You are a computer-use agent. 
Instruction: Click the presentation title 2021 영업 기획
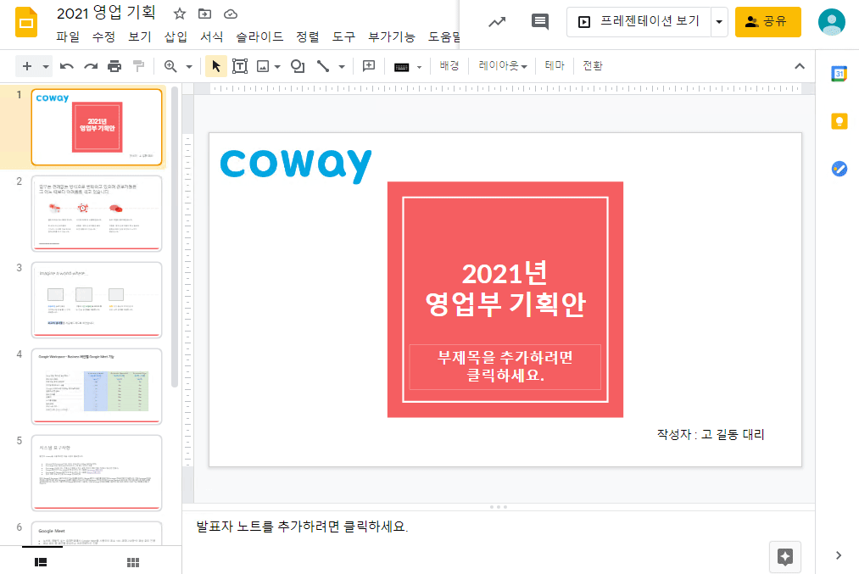[107, 14]
